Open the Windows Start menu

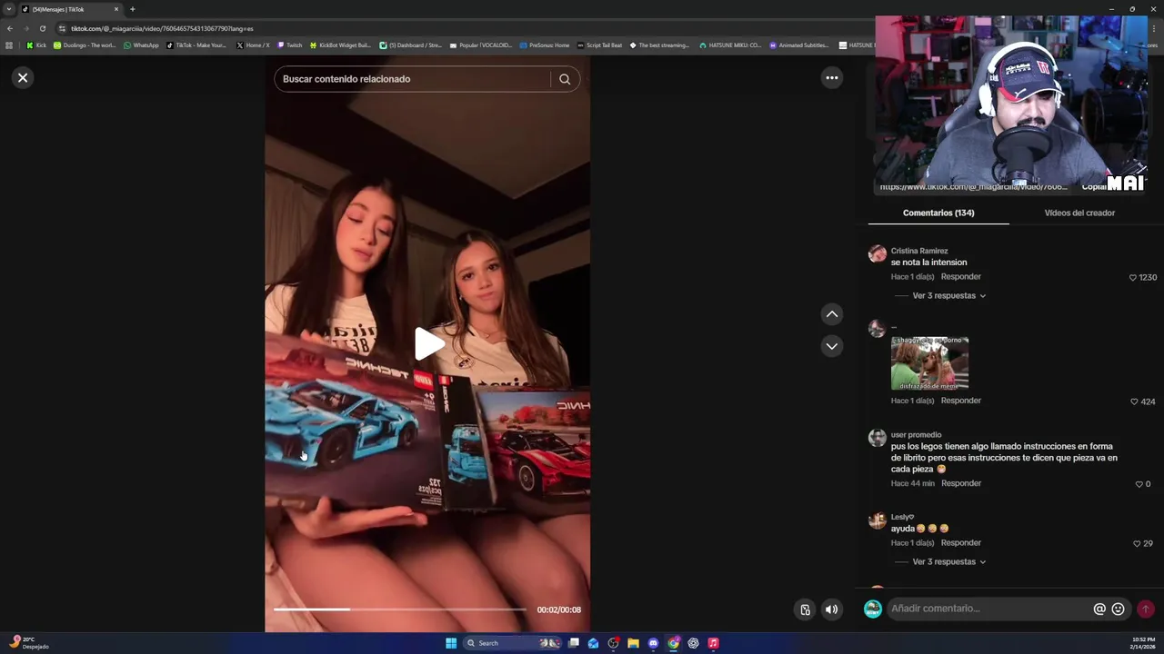click(x=451, y=643)
